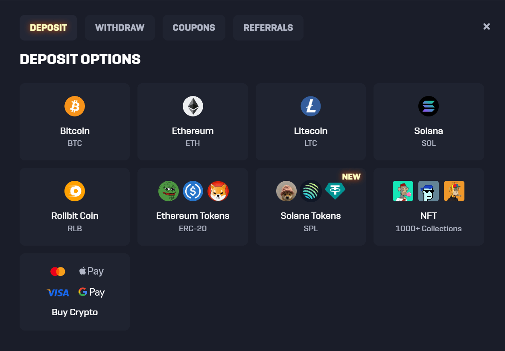Go to the Referrals tab
This screenshot has width=505, height=351.
click(268, 28)
